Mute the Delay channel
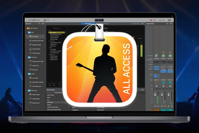199x133 pixels. [x=169, y=106]
